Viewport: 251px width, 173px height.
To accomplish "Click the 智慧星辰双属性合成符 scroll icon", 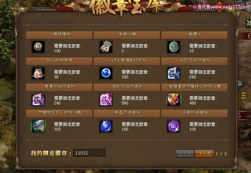I will (x=174, y=100).
